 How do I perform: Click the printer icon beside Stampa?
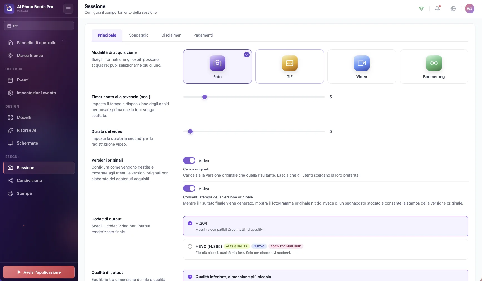[10, 193]
